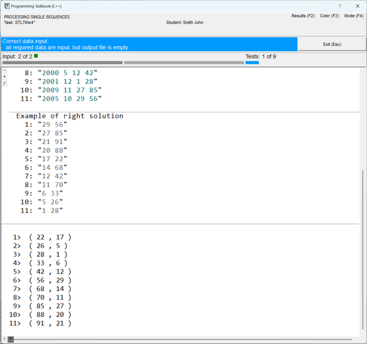Switch color scheme with Color (F3)
367x344 pixels.
coord(329,16)
